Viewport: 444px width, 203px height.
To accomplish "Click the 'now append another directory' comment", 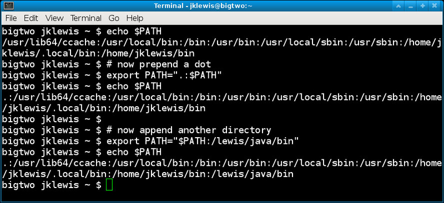I will pos(189,130).
